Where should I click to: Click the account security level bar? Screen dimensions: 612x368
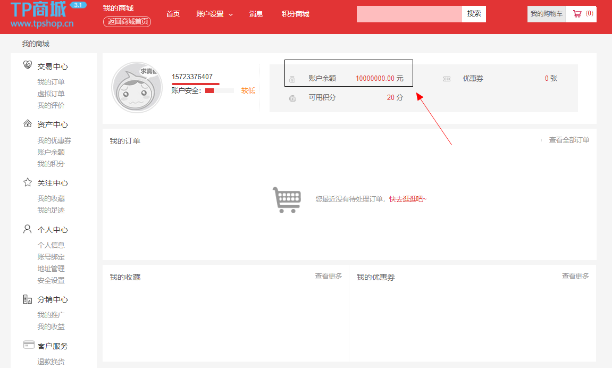tap(219, 91)
